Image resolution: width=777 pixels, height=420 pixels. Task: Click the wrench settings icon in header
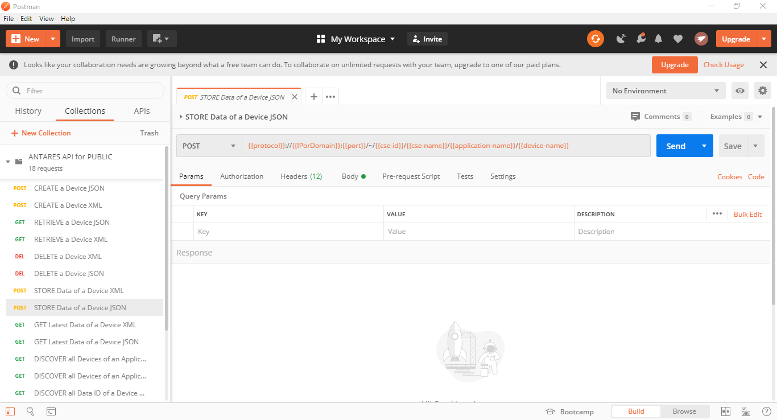coord(640,39)
